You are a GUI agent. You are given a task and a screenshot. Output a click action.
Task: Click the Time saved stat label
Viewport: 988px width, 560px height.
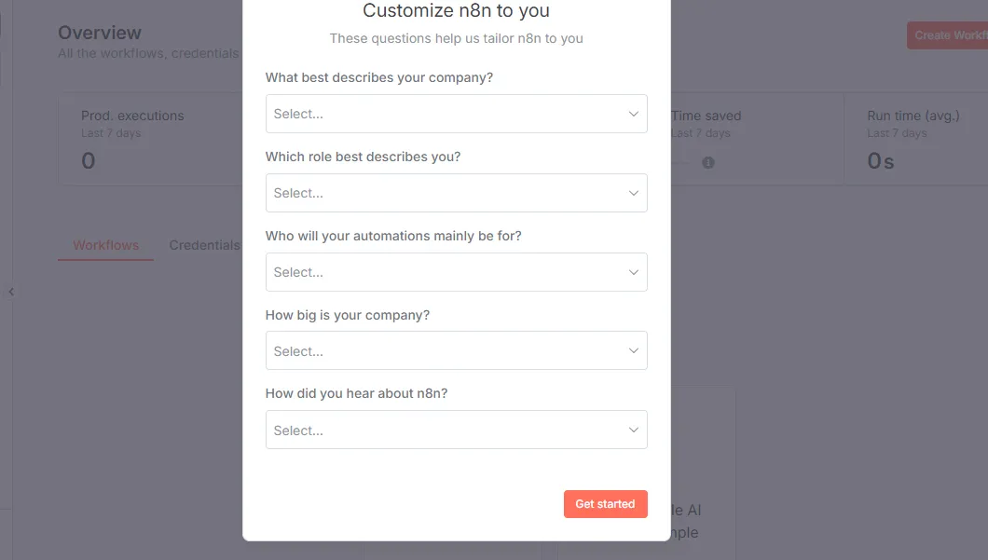pyautogui.click(x=706, y=116)
